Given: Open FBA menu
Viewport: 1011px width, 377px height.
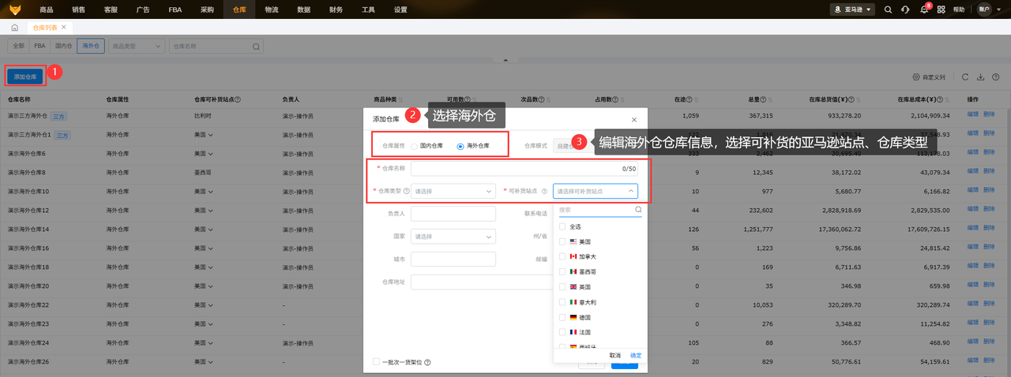Looking at the screenshot, I should [x=175, y=9].
